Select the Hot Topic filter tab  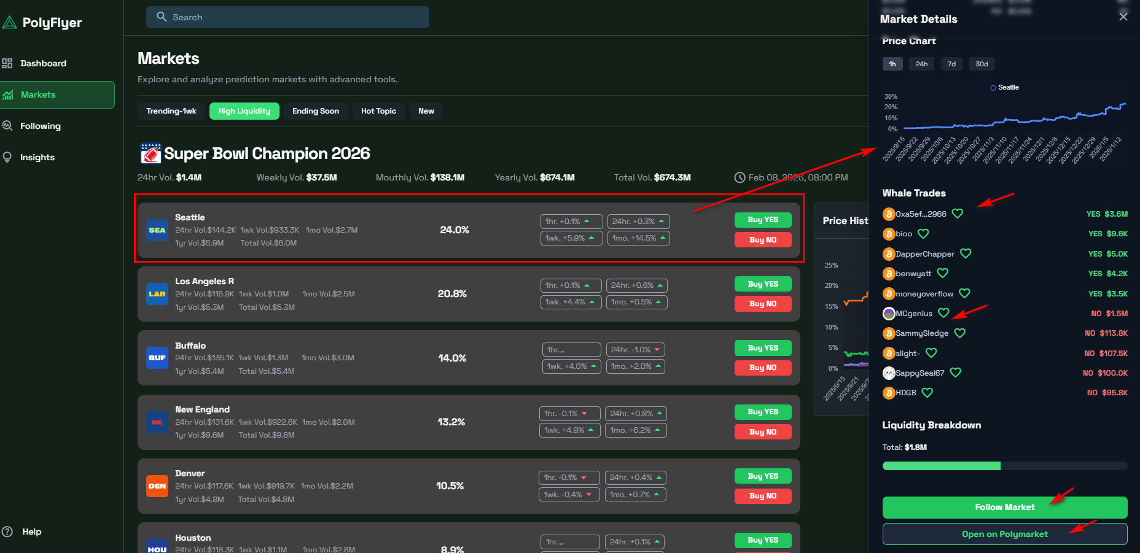click(x=378, y=111)
